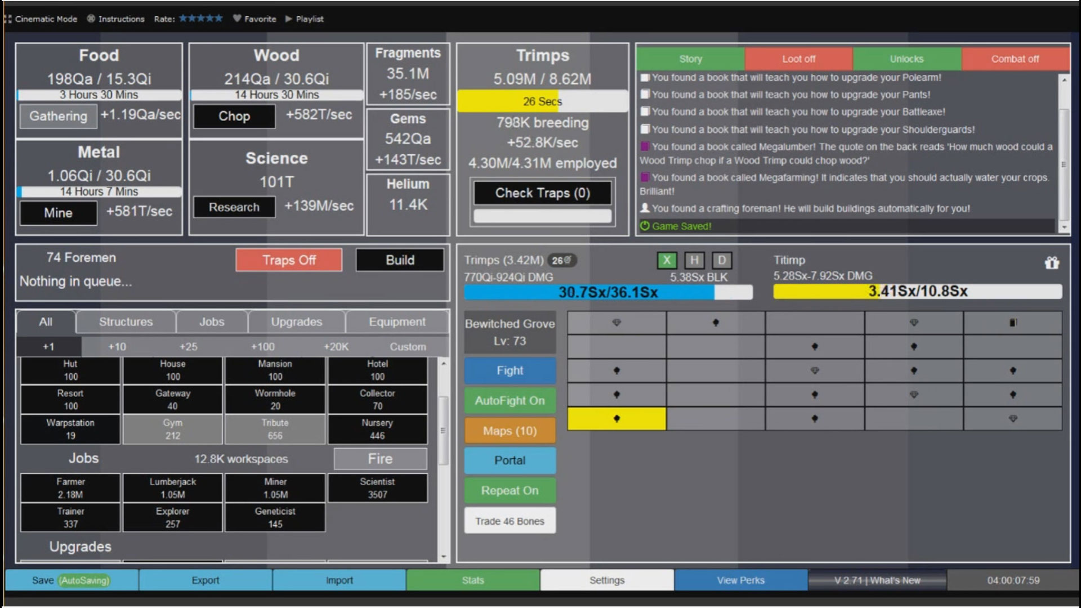Viewport: 1081px width, 608px height.
Task: Click the buildings list scrollbar
Action: click(x=443, y=431)
